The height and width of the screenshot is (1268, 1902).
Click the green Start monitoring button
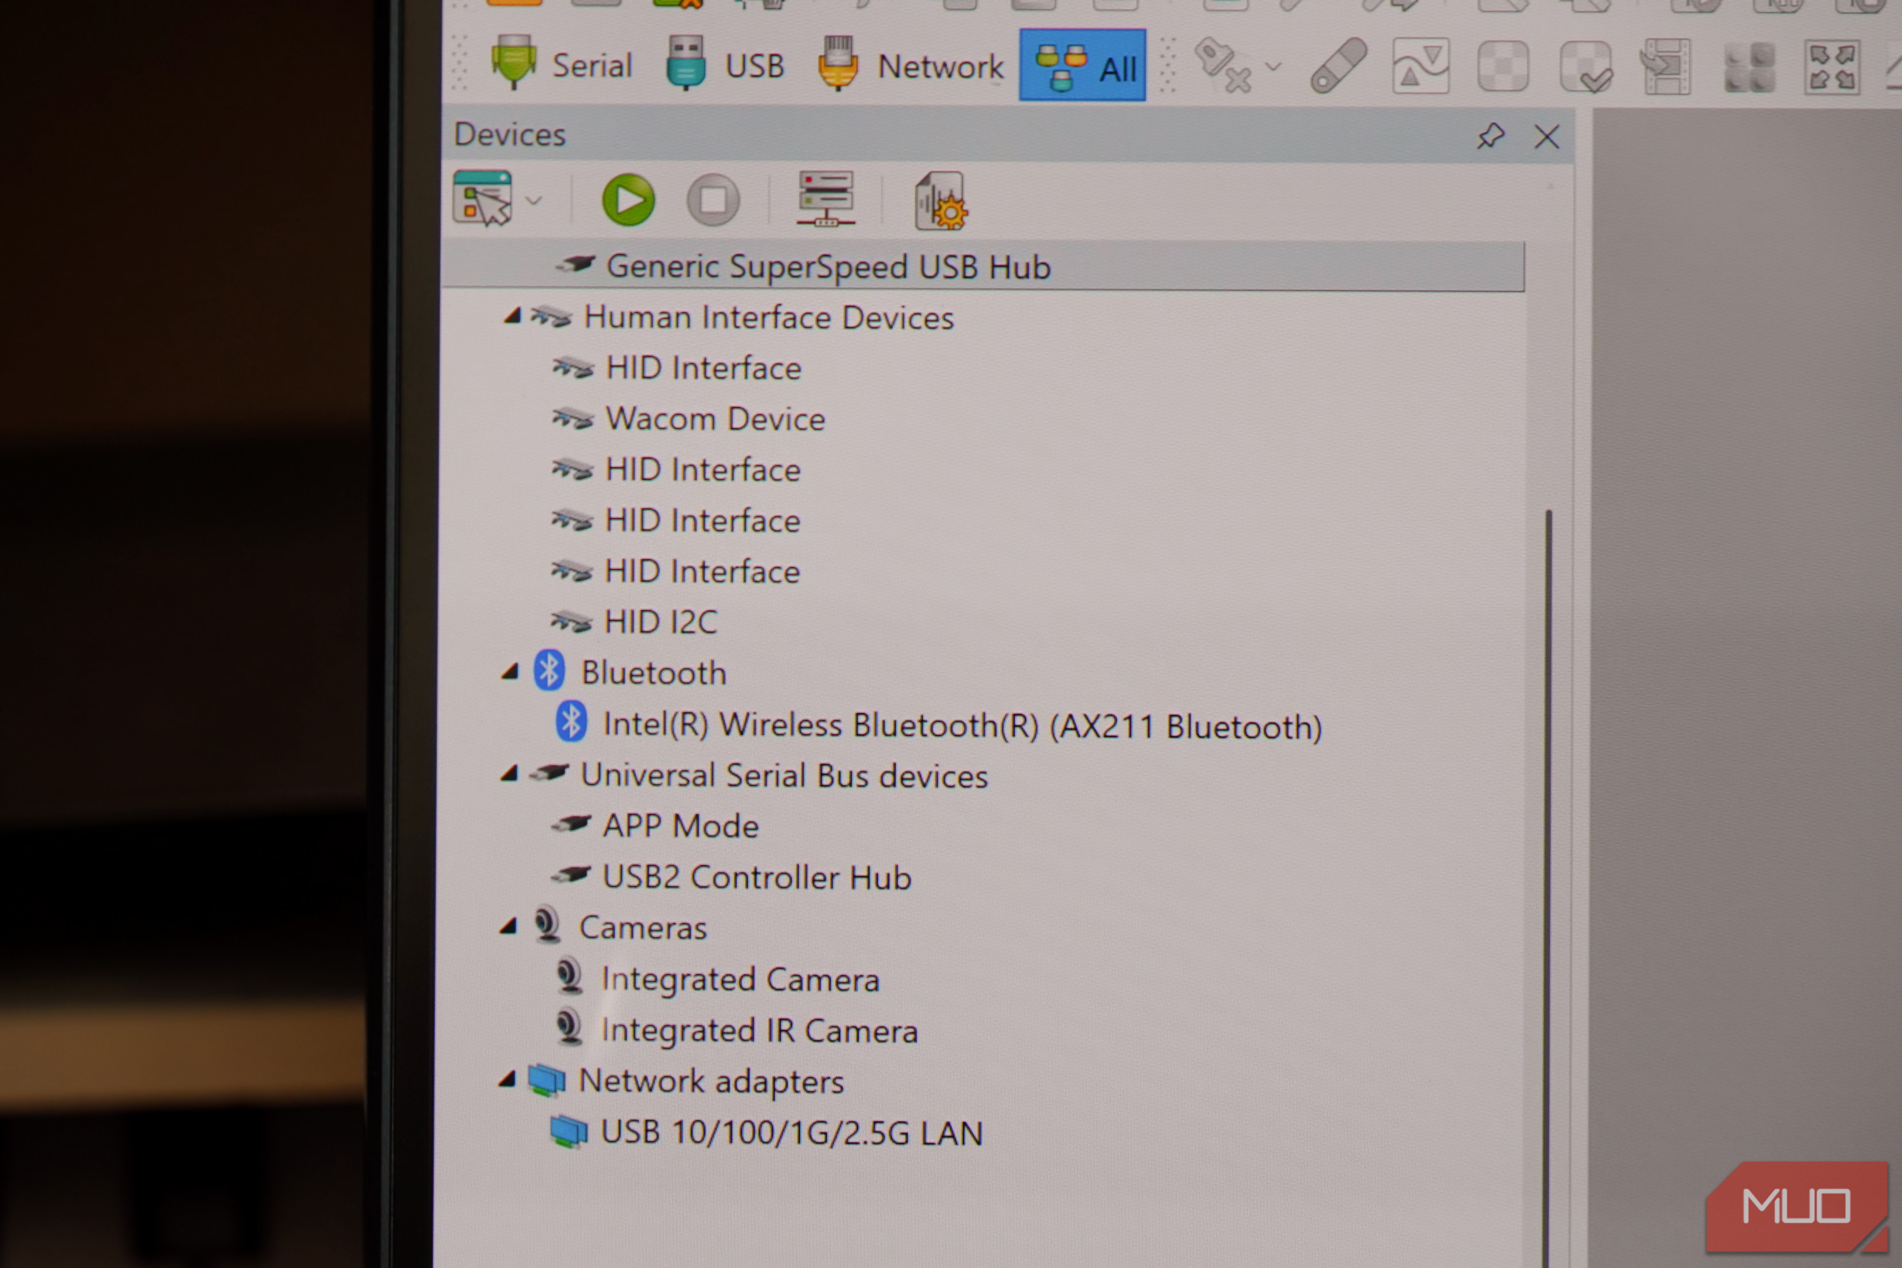click(628, 200)
